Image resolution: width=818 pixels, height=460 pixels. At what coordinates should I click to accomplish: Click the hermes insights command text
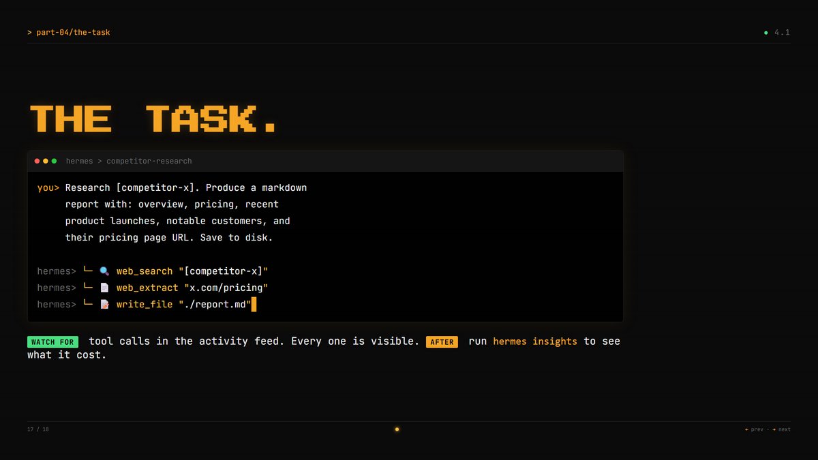tap(535, 341)
